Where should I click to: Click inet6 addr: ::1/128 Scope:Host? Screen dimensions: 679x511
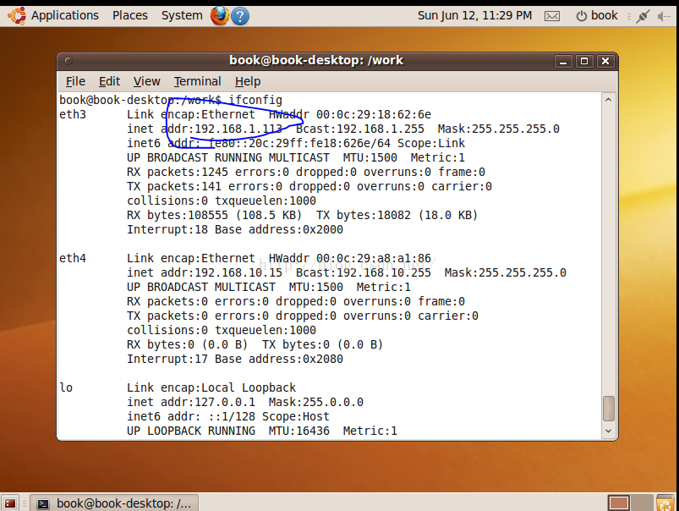pyautogui.click(x=228, y=416)
